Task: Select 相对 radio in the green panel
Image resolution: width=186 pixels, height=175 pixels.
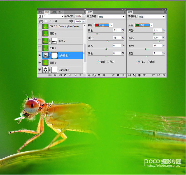Action: click(x=139, y=62)
